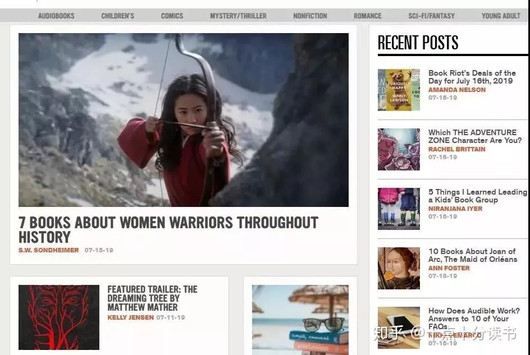Click the Joan of Arc painting thumbnail

click(399, 268)
